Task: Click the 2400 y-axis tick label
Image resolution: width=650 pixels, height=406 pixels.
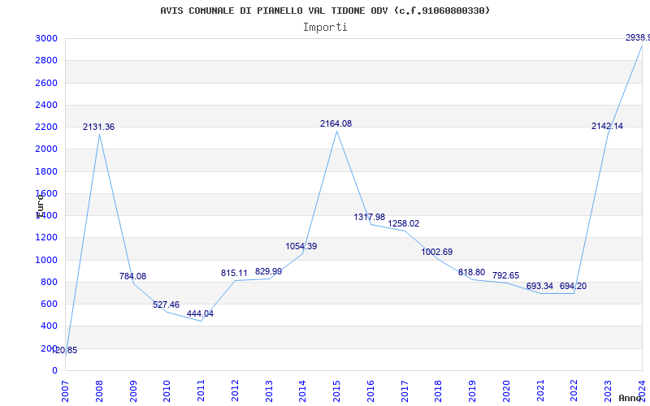Action: click(46, 105)
